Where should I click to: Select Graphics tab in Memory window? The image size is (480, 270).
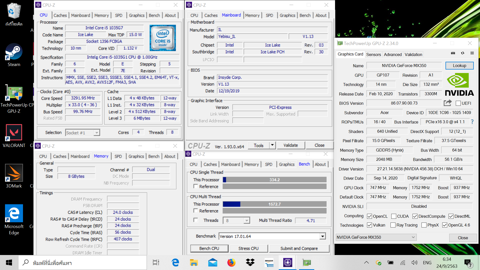coord(136,156)
